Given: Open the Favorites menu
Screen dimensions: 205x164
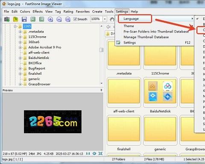Looking at the screenshot, I should (83, 12).
